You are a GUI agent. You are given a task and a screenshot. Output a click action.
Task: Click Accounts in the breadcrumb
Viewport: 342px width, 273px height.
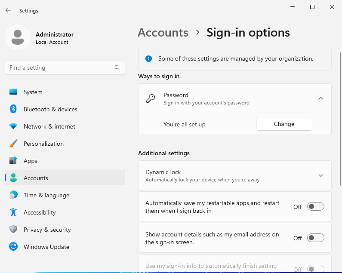[x=163, y=33]
